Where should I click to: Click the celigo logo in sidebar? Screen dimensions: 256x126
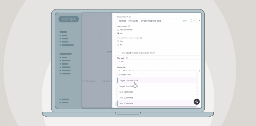68,19
